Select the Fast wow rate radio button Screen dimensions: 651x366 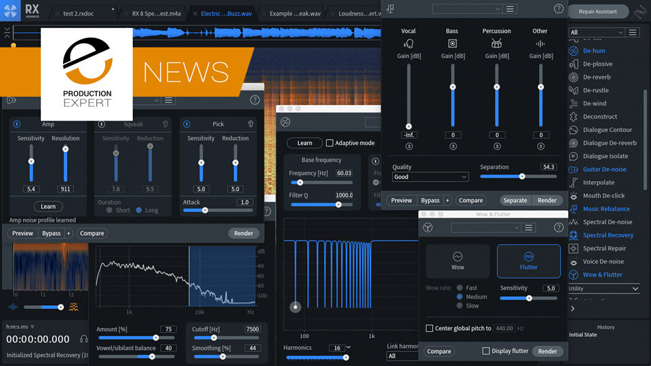pos(460,287)
